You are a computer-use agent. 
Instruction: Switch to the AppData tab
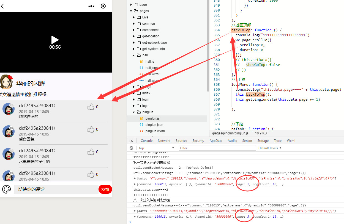216,141
